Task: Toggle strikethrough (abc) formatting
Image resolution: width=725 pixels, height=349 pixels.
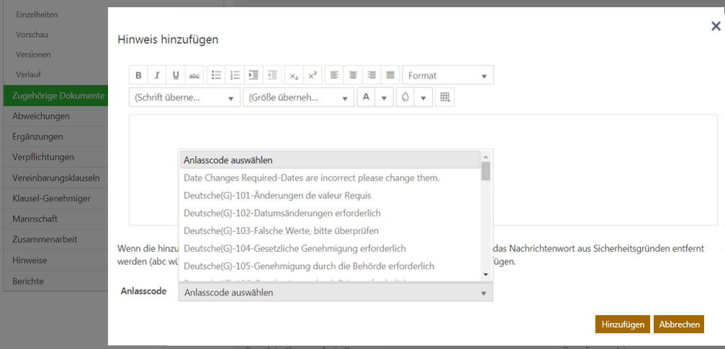Action: pos(194,76)
